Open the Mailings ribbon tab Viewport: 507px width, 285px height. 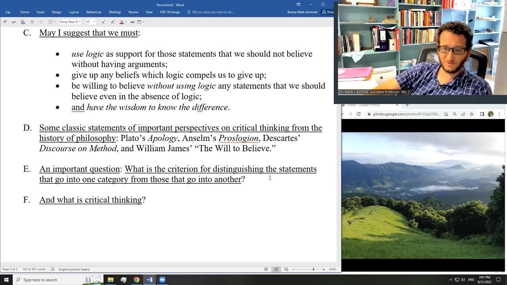[x=115, y=12]
